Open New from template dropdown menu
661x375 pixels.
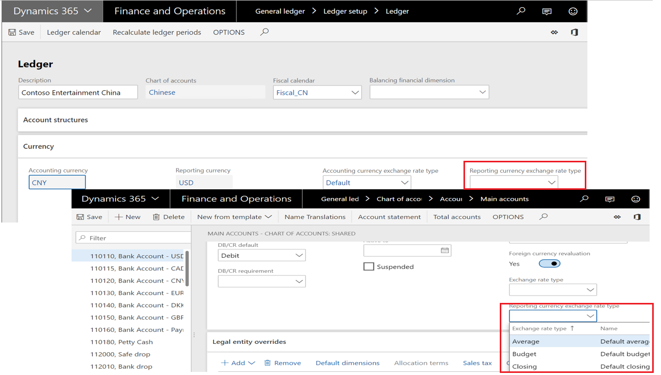click(x=234, y=217)
